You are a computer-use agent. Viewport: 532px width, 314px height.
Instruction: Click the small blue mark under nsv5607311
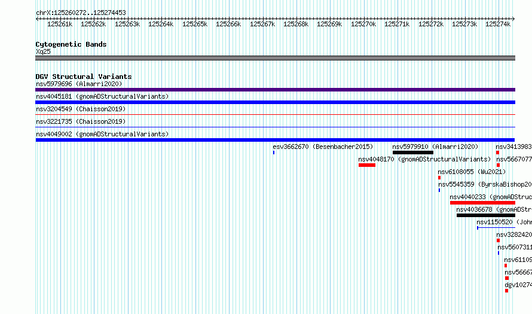point(499,253)
